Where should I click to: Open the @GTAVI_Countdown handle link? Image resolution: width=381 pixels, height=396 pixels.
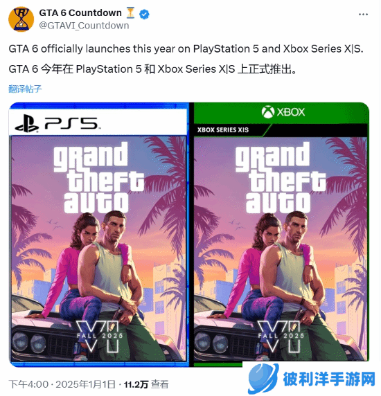pyautogui.click(x=84, y=26)
